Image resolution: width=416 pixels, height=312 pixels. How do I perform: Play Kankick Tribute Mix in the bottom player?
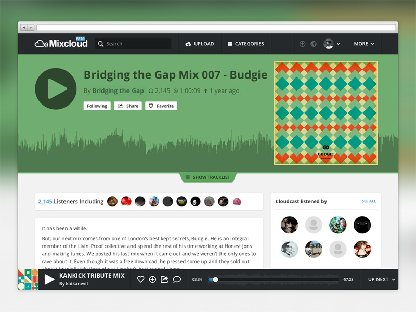click(x=49, y=279)
